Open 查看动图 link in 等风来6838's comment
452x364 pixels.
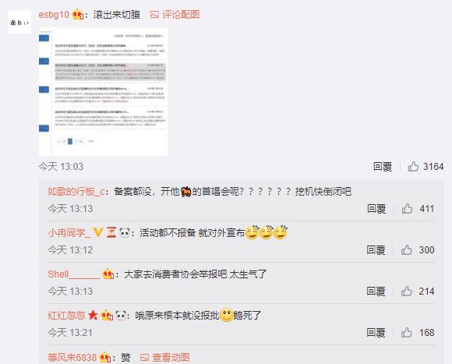point(165,358)
